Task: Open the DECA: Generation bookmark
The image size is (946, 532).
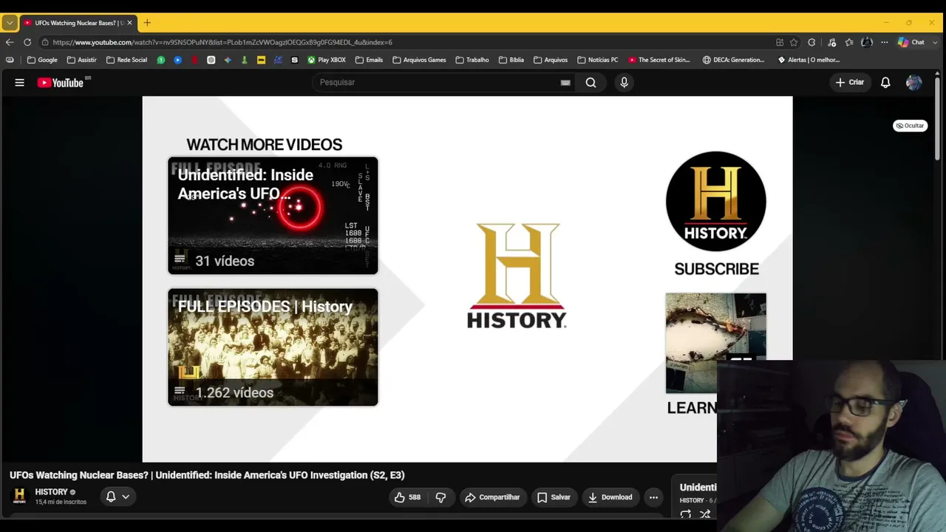Action: pos(734,60)
